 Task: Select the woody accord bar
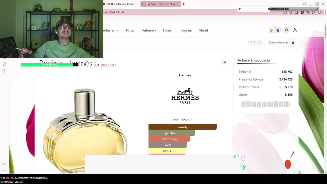(182, 127)
